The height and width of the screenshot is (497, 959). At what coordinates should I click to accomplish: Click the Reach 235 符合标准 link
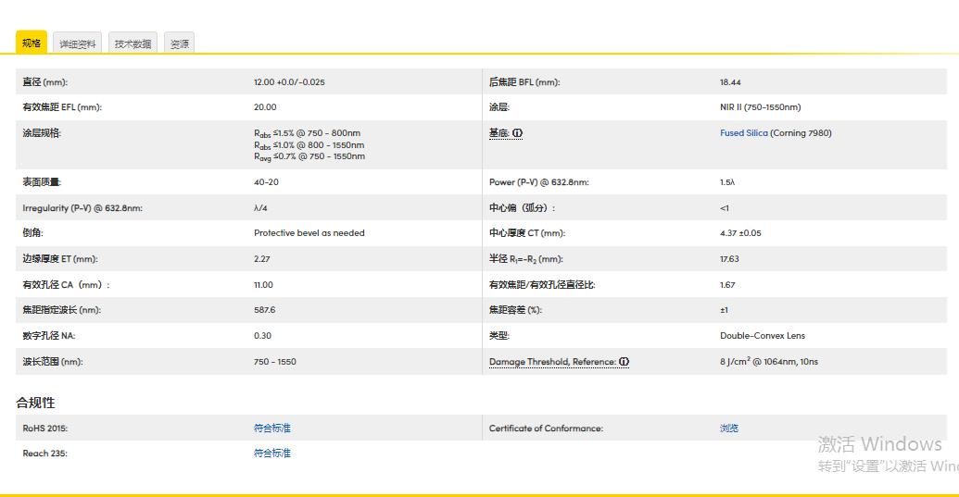pos(272,454)
